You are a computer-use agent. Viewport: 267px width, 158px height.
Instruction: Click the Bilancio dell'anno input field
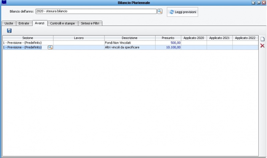(x=96, y=11)
